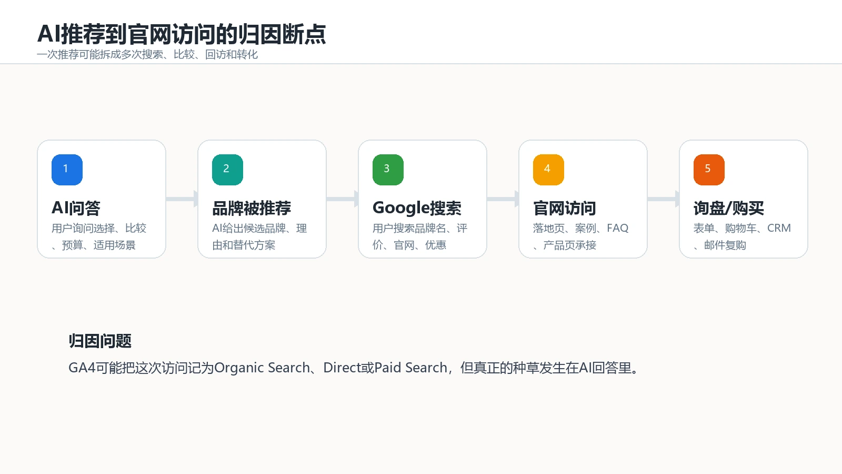Click description 表单、购物车、CRM、邮件复购

[742, 236]
